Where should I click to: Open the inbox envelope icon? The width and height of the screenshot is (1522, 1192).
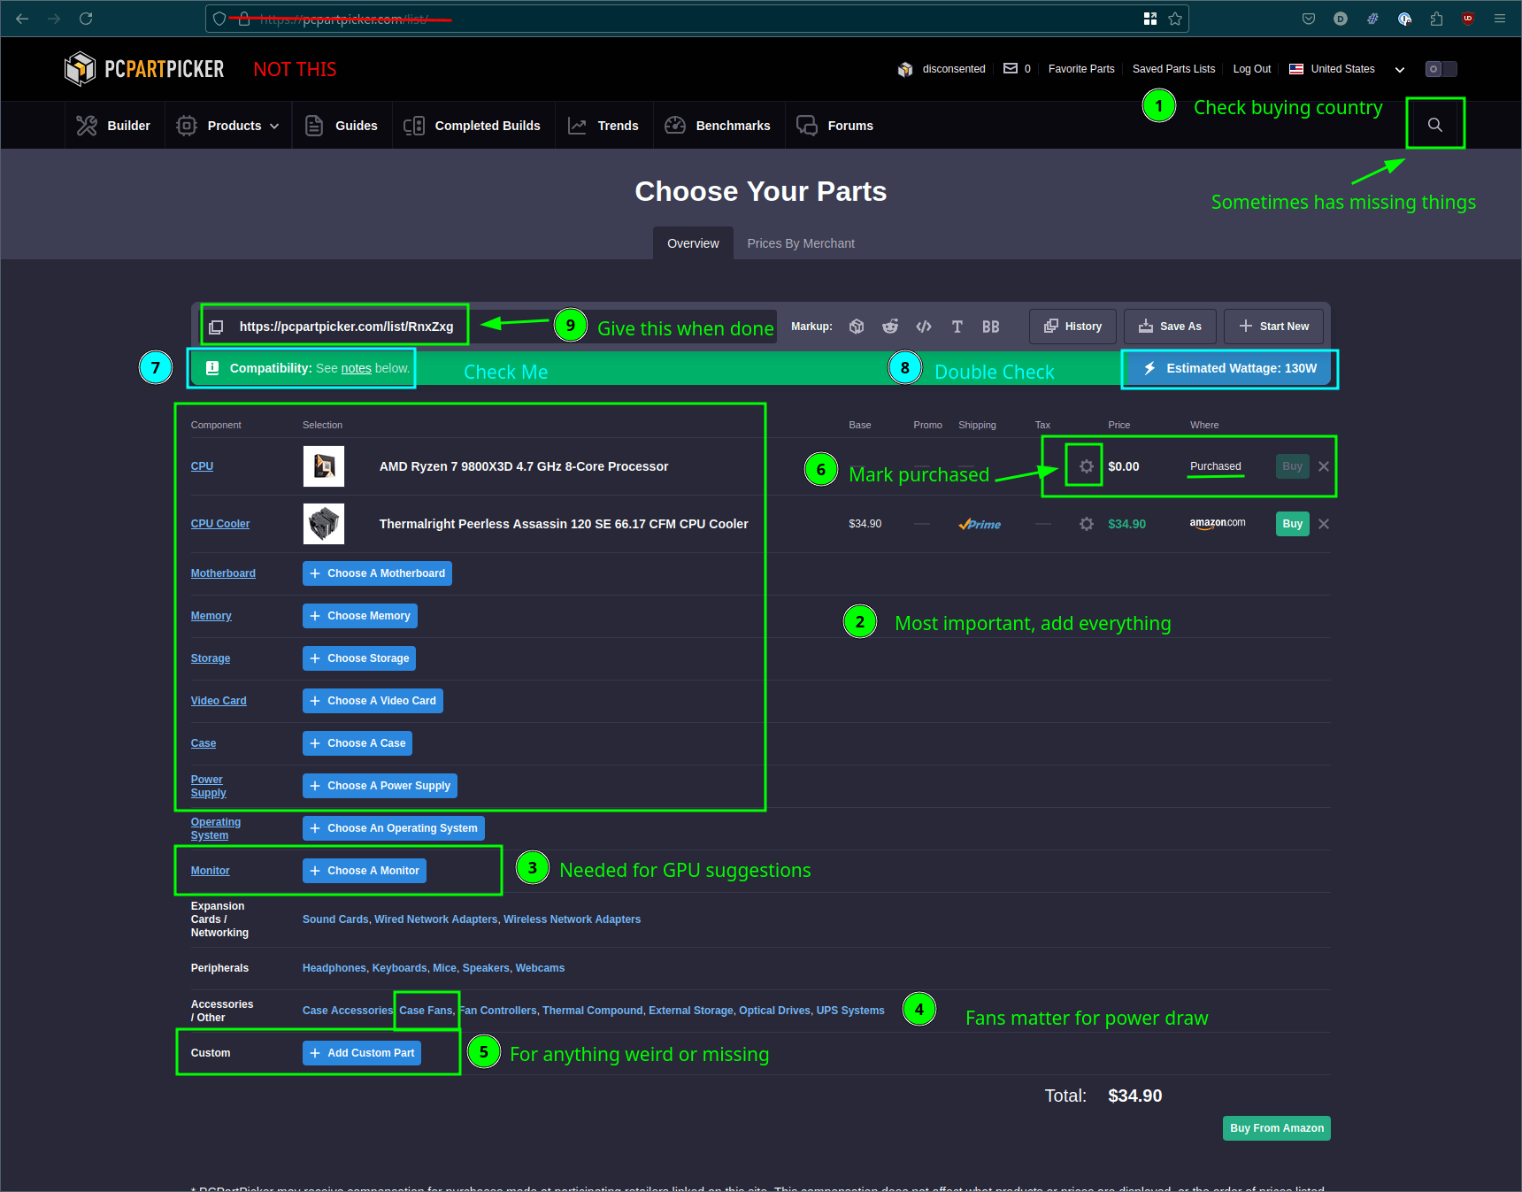click(x=1011, y=68)
